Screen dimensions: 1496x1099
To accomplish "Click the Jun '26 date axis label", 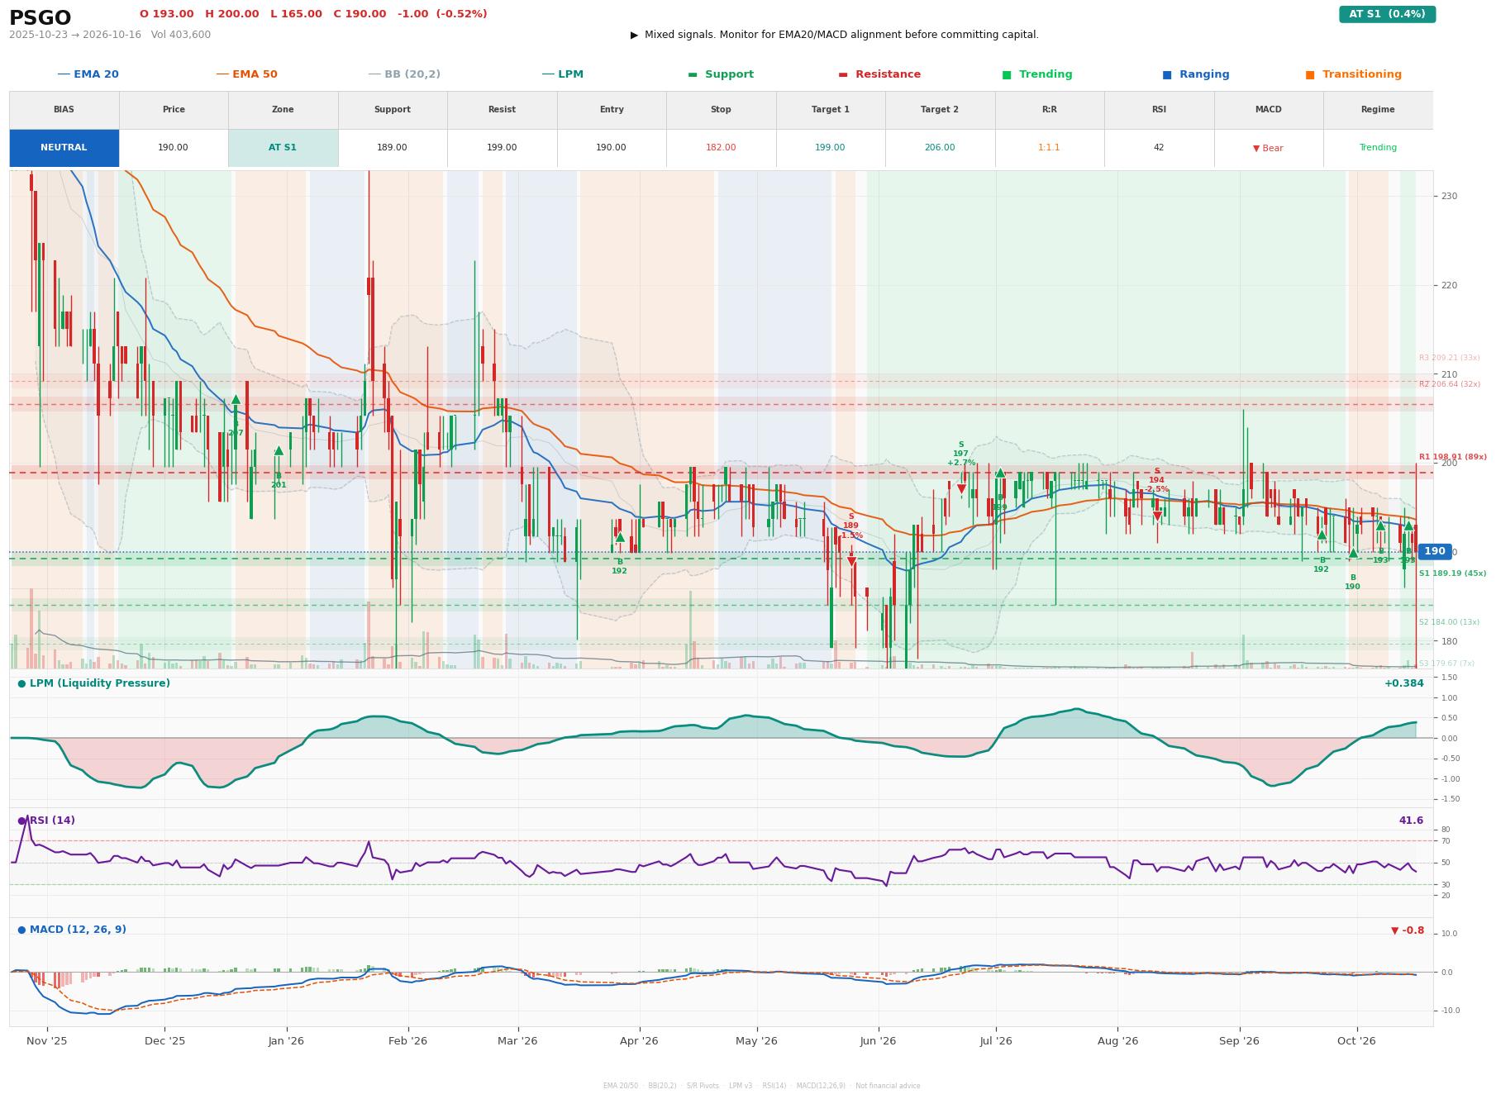I will [878, 1041].
